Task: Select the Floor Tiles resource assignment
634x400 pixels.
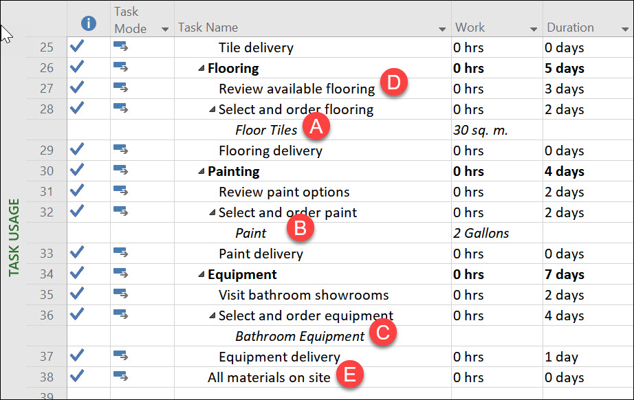Action: pyautogui.click(x=266, y=130)
